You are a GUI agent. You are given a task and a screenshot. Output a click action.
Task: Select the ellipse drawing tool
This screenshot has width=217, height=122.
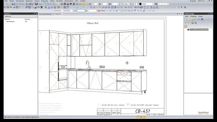click(x=126, y=11)
